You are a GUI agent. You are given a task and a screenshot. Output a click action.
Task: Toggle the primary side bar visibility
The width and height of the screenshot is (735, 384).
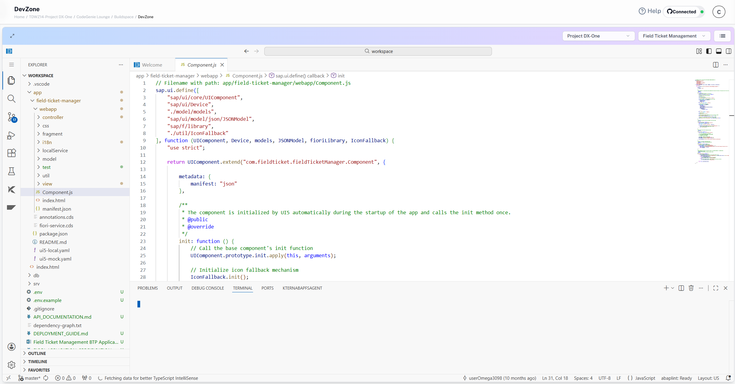tap(709, 51)
